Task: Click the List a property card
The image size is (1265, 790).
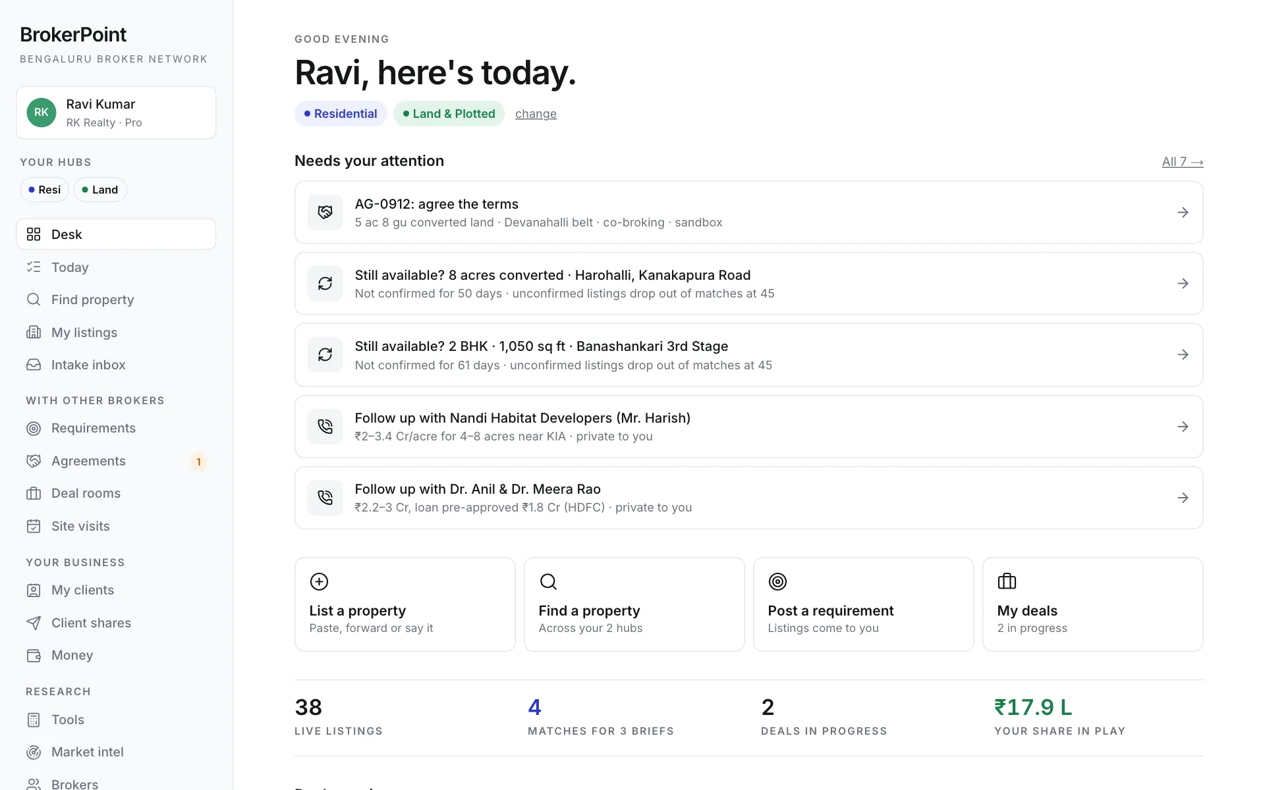Action: (x=405, y=604)
